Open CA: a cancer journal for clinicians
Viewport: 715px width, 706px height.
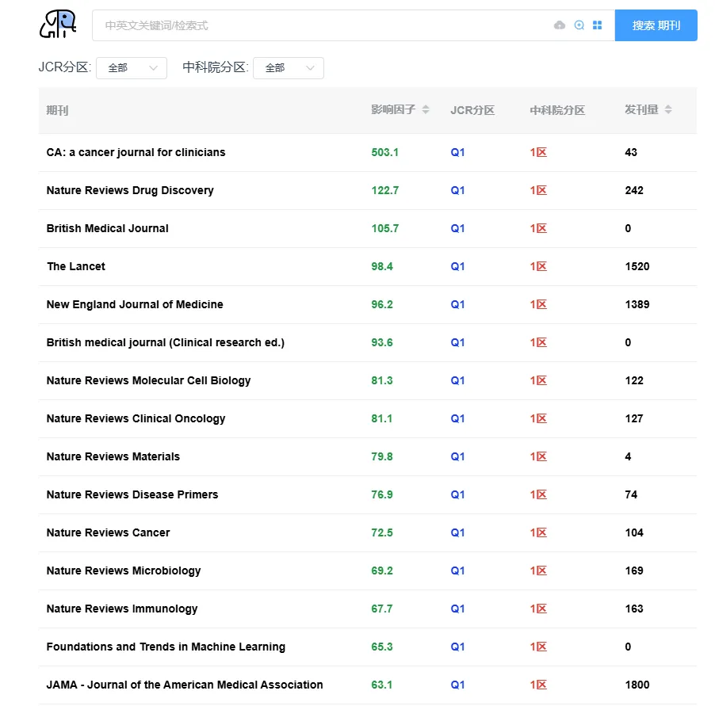pyautogui.click(x=136, y=152)
